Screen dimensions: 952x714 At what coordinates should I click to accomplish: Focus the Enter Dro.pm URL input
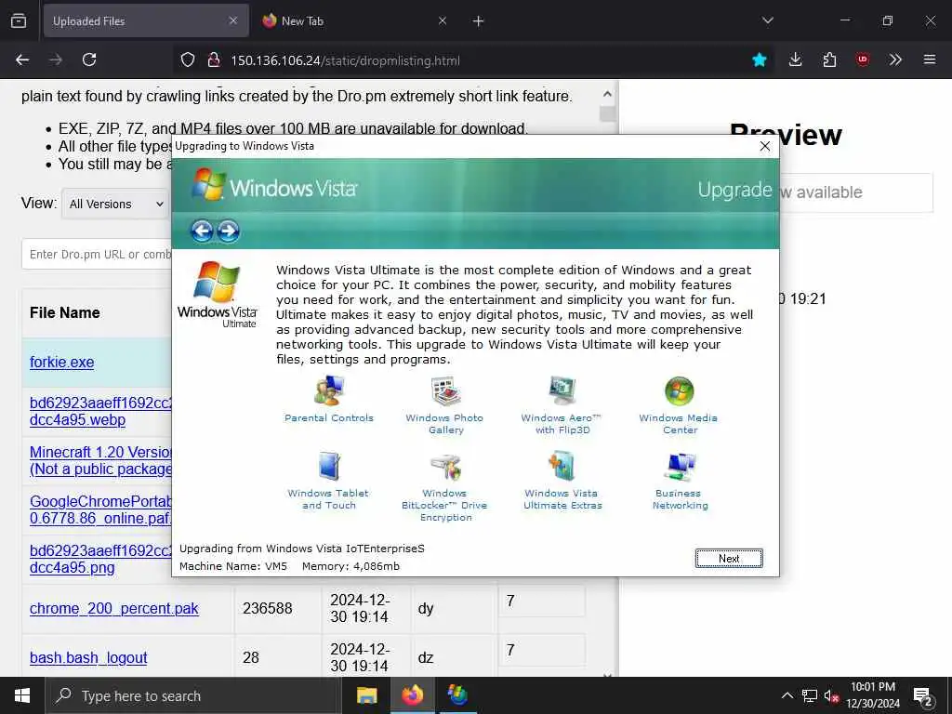coord(97,255)
